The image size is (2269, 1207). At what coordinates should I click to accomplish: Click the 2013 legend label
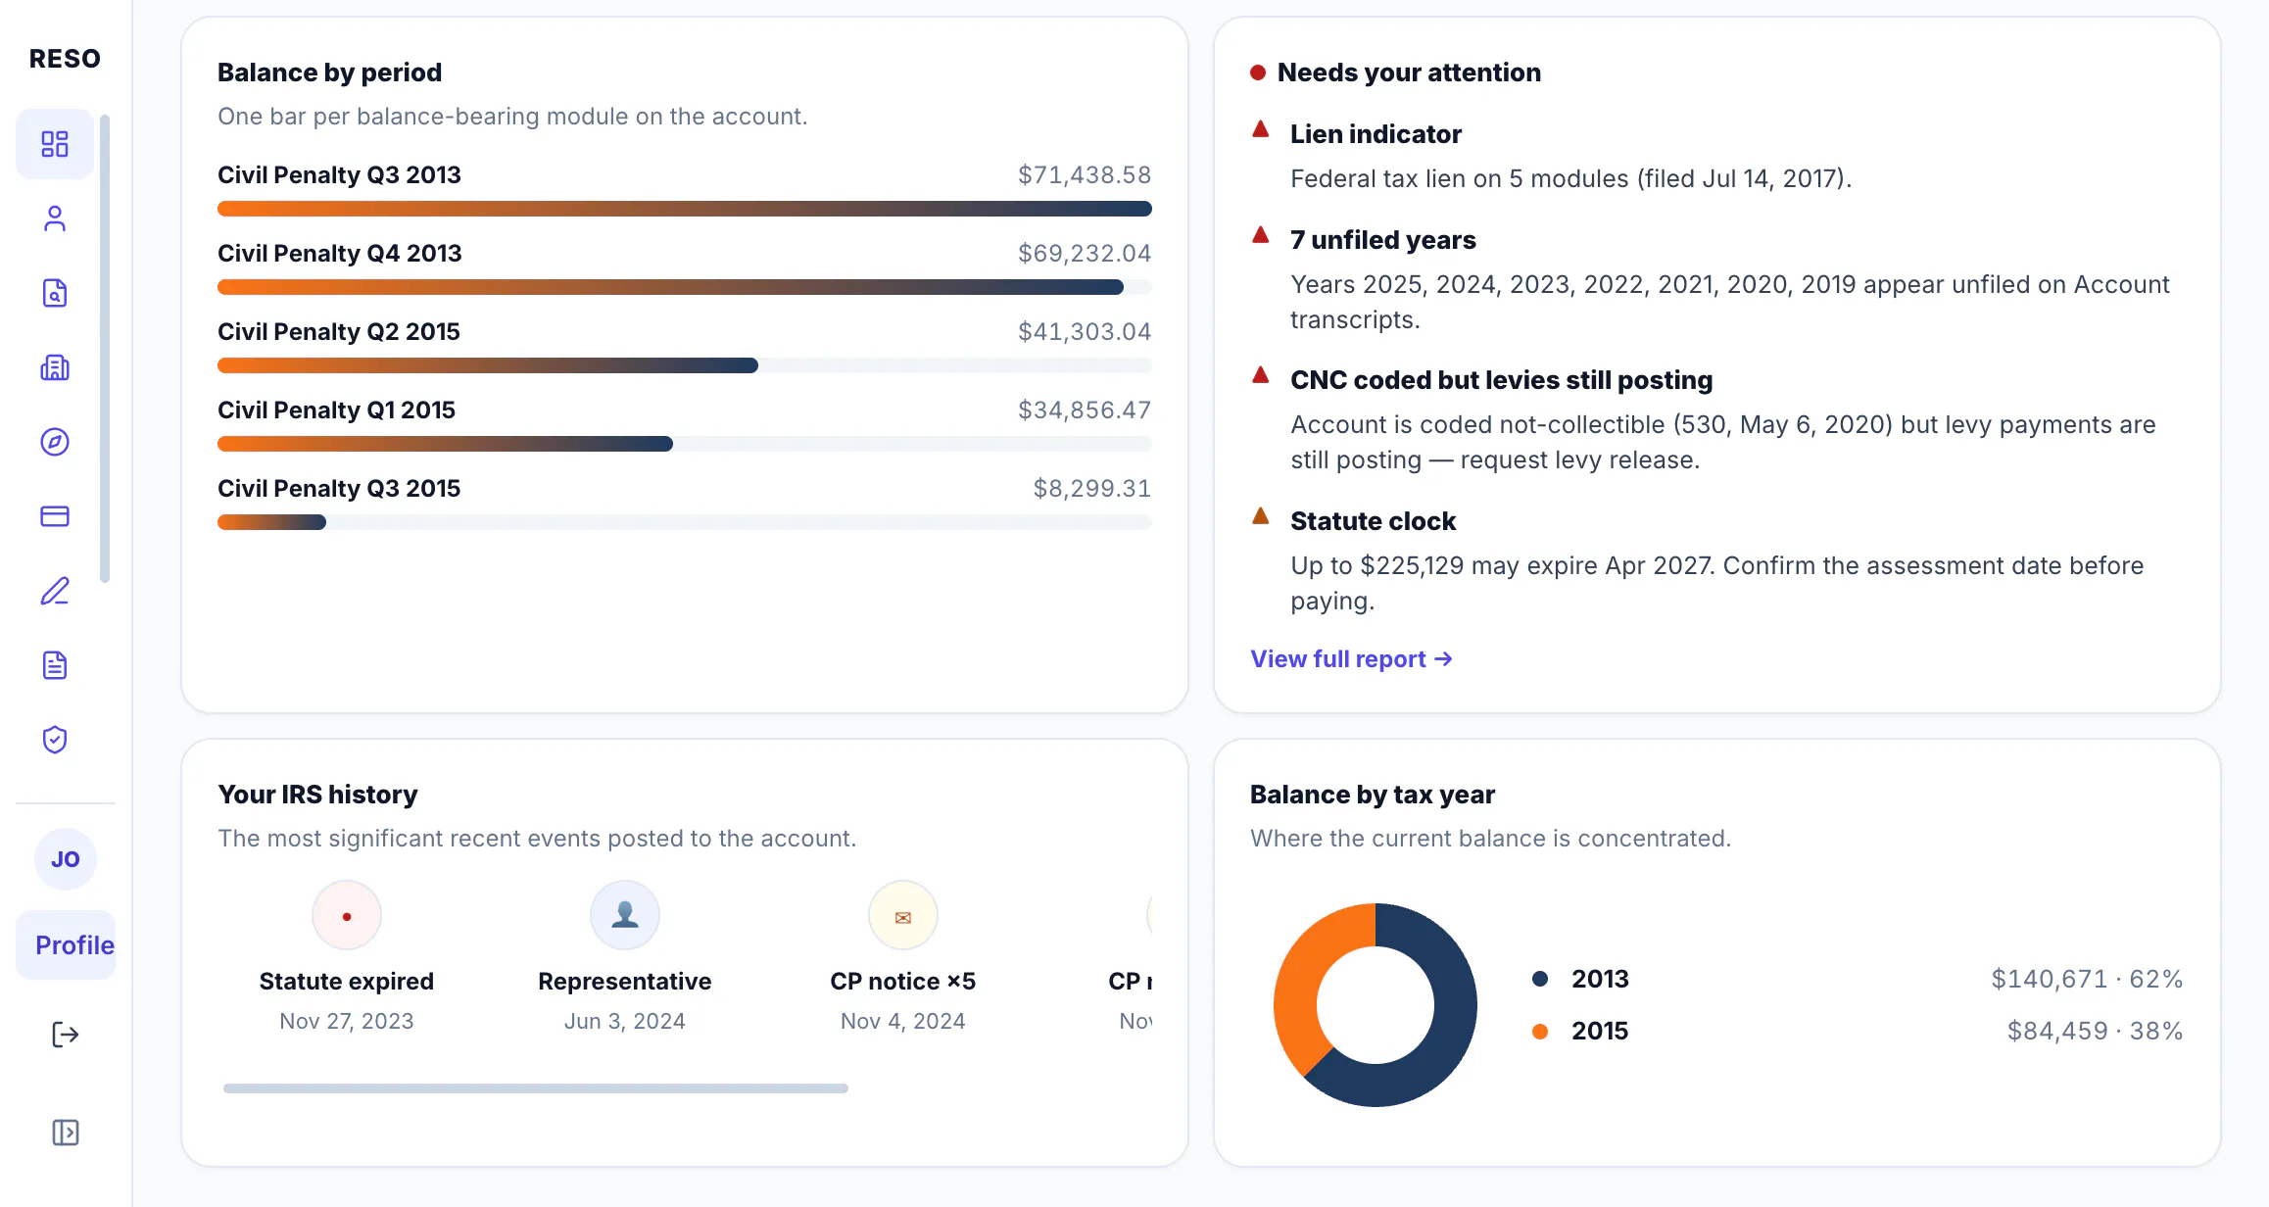[1600, 979]
